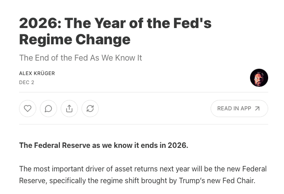Click the arrow icon inside Read in App

pyautogui.click(x=257, y=109)
